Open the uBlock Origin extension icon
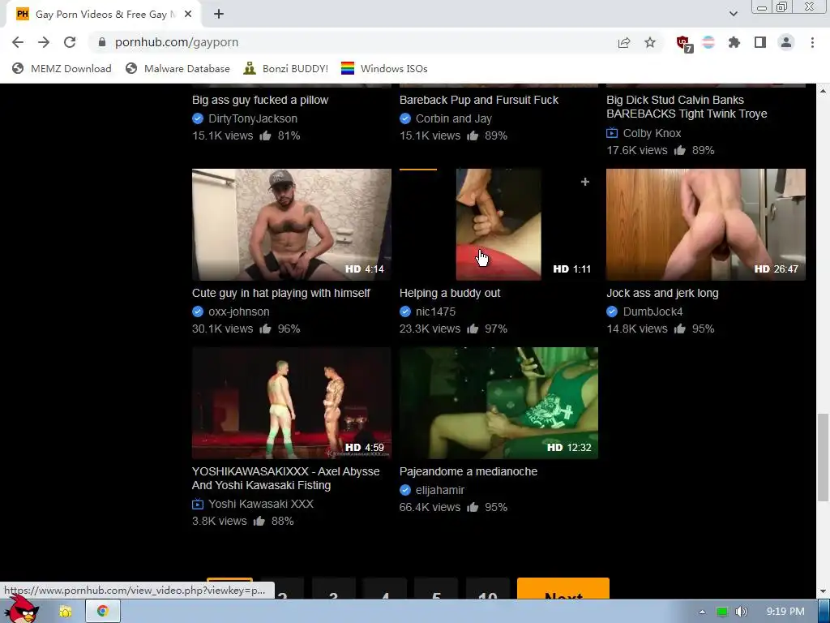Image resolution: width=830 pixels, height=623 pixels. click(x=683, y=44)
